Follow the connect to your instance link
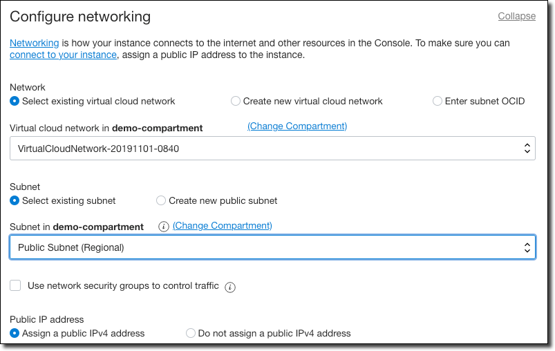This screenshot has width=555, height=351. (63, 55)
